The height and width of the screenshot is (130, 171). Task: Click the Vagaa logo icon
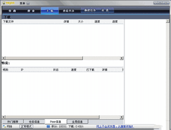(4, 3)
